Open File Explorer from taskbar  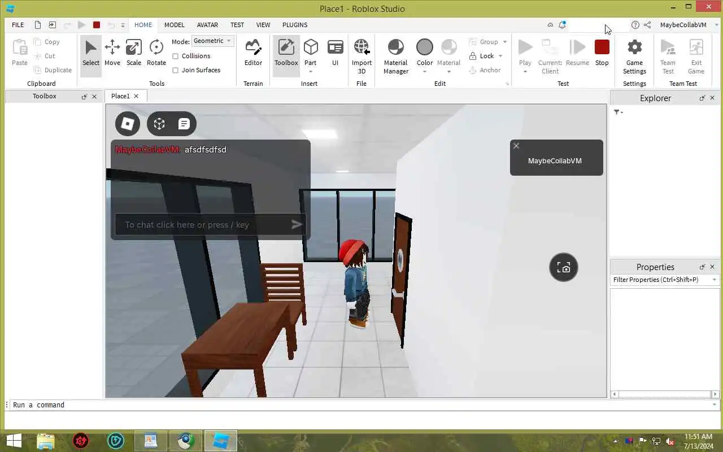(x=46, y=441)
